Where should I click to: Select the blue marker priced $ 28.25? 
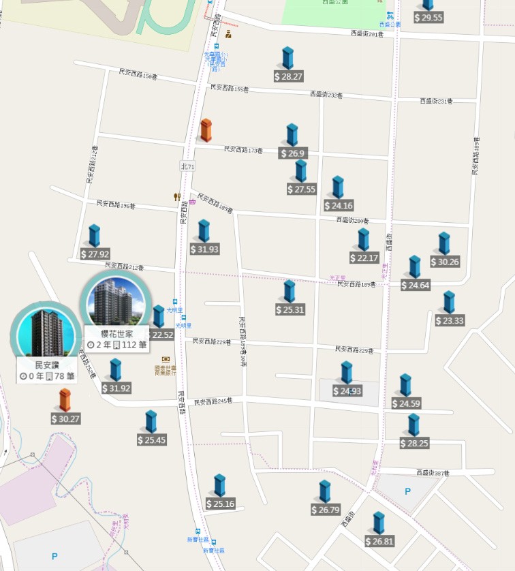413,425
